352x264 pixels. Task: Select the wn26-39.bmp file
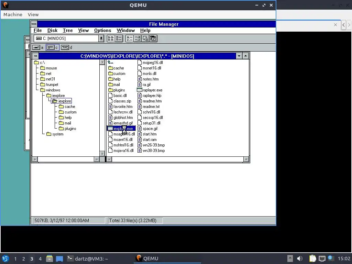[x=151, y=145]
